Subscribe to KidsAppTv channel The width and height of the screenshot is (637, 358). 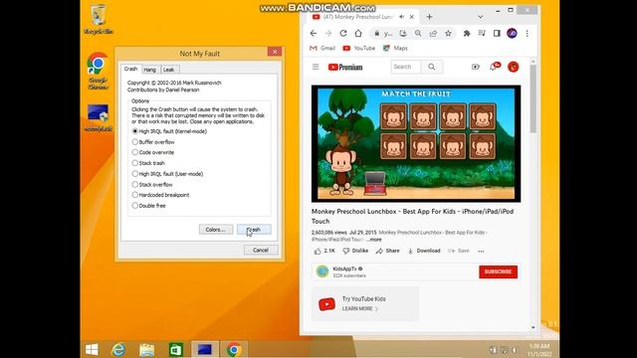click(x=498, y=271)
